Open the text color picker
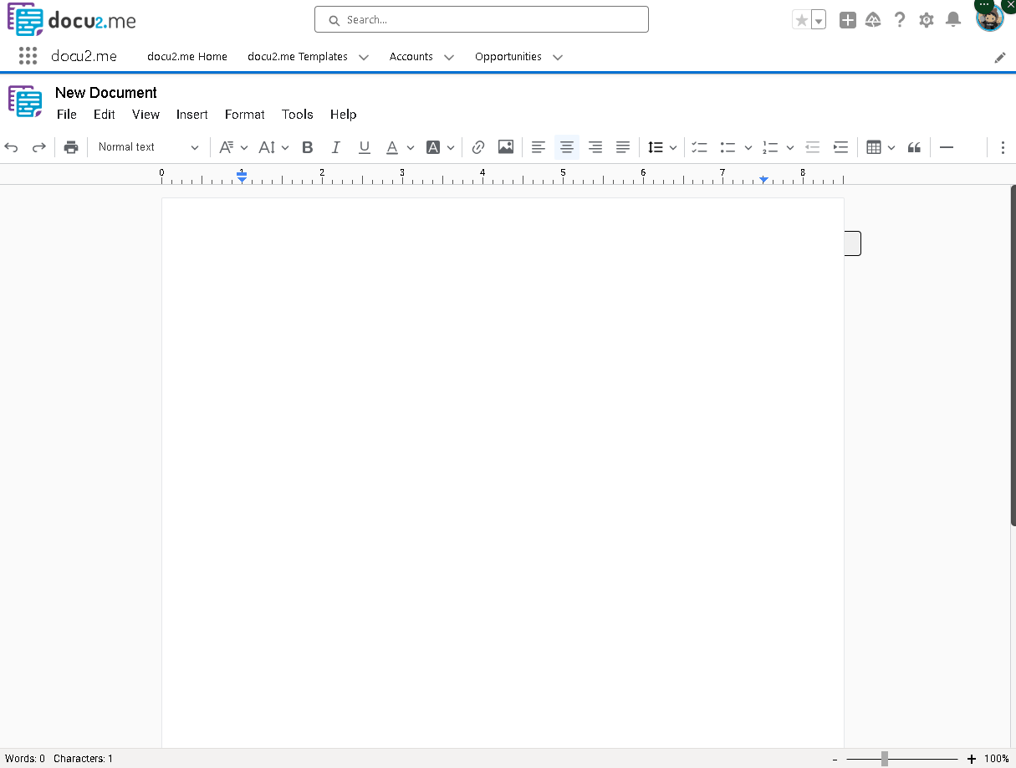 (x=400, y=147)
